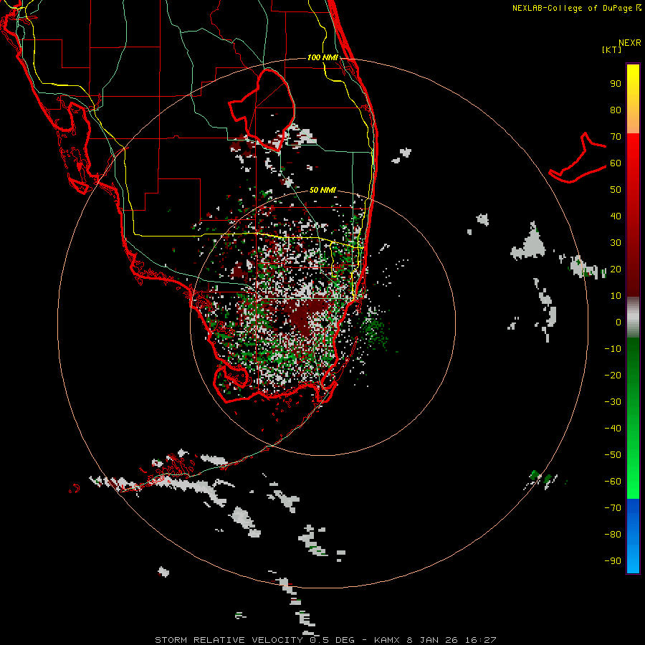Click the "50 NMI" range ring label
The image size is (645, 645).
[x=322, y=190]
